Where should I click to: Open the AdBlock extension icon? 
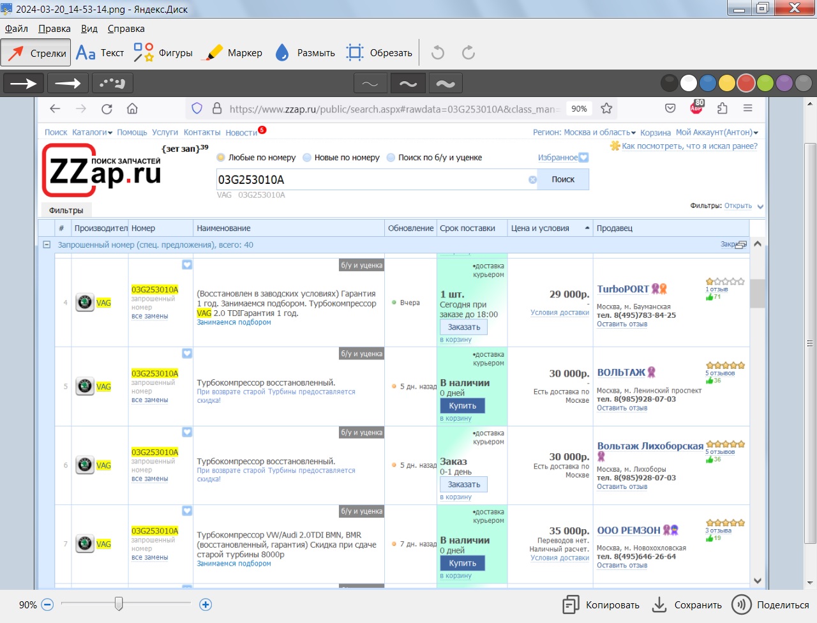tap(696, 107)
